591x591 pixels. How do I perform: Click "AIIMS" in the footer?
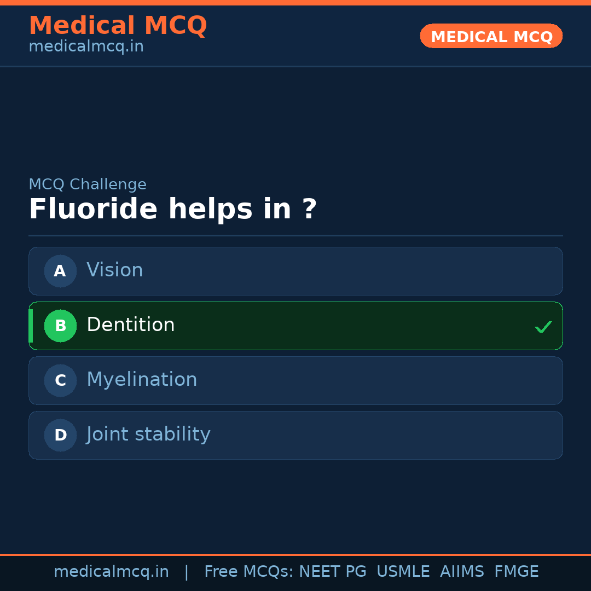(462, 572)
